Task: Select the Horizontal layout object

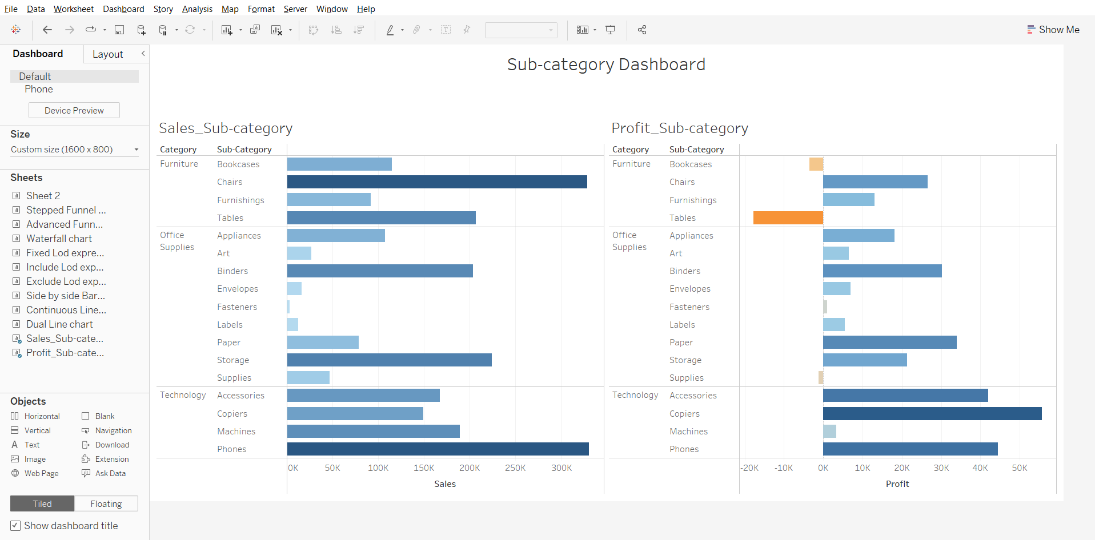Action: click(35, 416)
